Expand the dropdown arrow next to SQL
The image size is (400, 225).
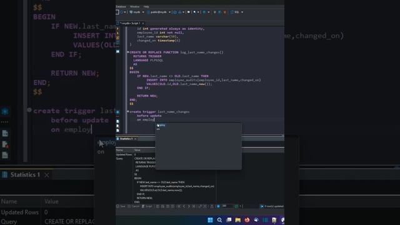tap(242, 12)
